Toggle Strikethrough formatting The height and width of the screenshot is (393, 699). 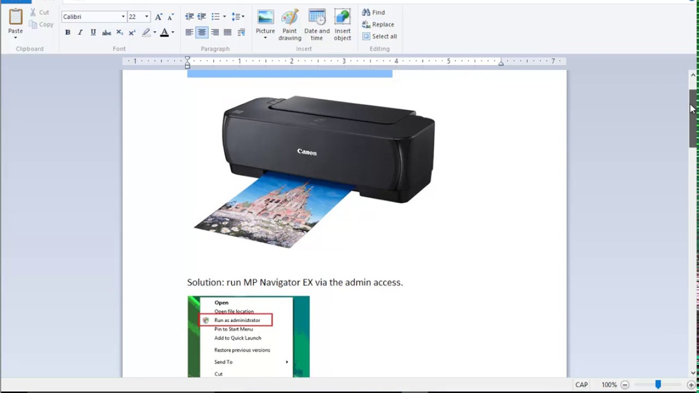tap(106, 33)
